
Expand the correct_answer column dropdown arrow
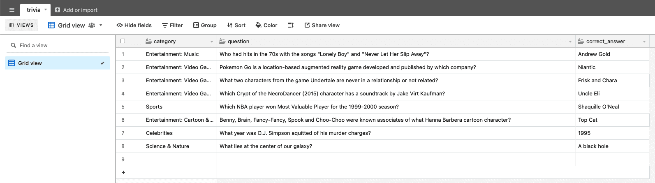click(x=644, y=42)
